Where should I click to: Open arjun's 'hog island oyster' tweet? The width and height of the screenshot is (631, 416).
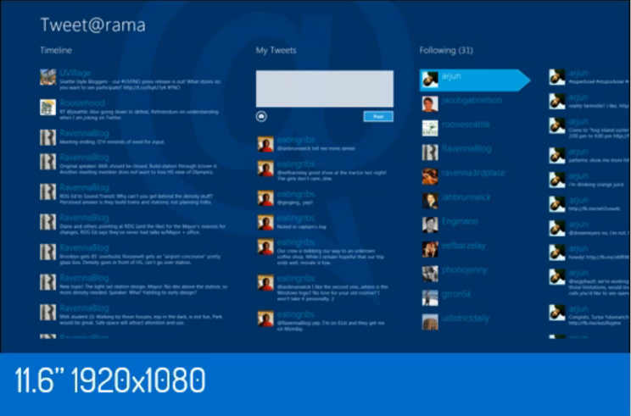point(589,129)
